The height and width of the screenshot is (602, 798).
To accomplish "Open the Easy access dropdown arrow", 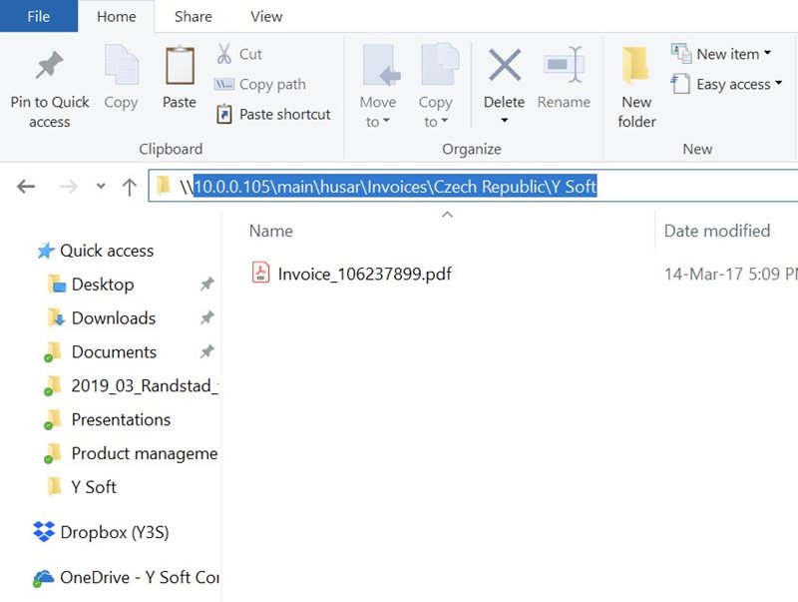I will pyautogui.click(x=779, y=83).
